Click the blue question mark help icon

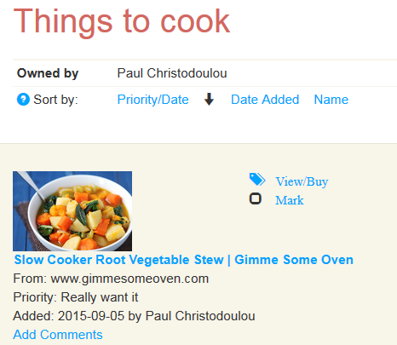pos(23,100)
